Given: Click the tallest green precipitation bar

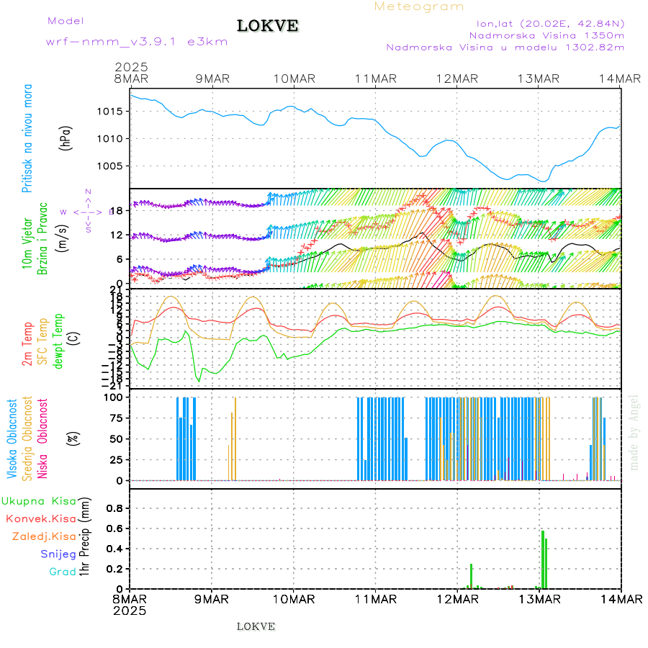Looking at the screenshot, I should 542,559.
